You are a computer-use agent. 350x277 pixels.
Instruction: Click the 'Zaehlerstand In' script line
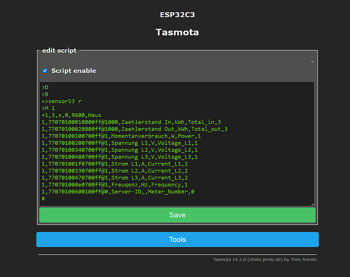pos(131,122)
